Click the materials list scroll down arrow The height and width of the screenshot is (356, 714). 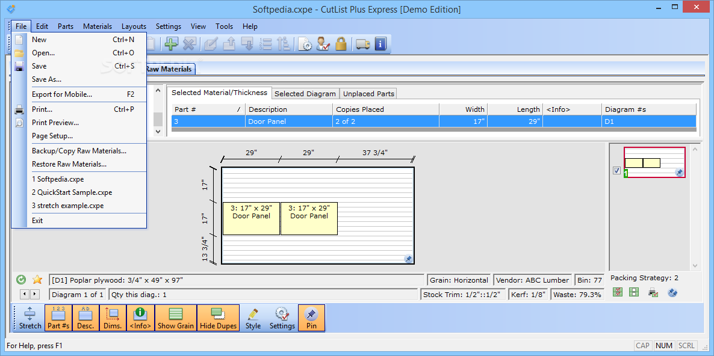click(x=158, y=131)
